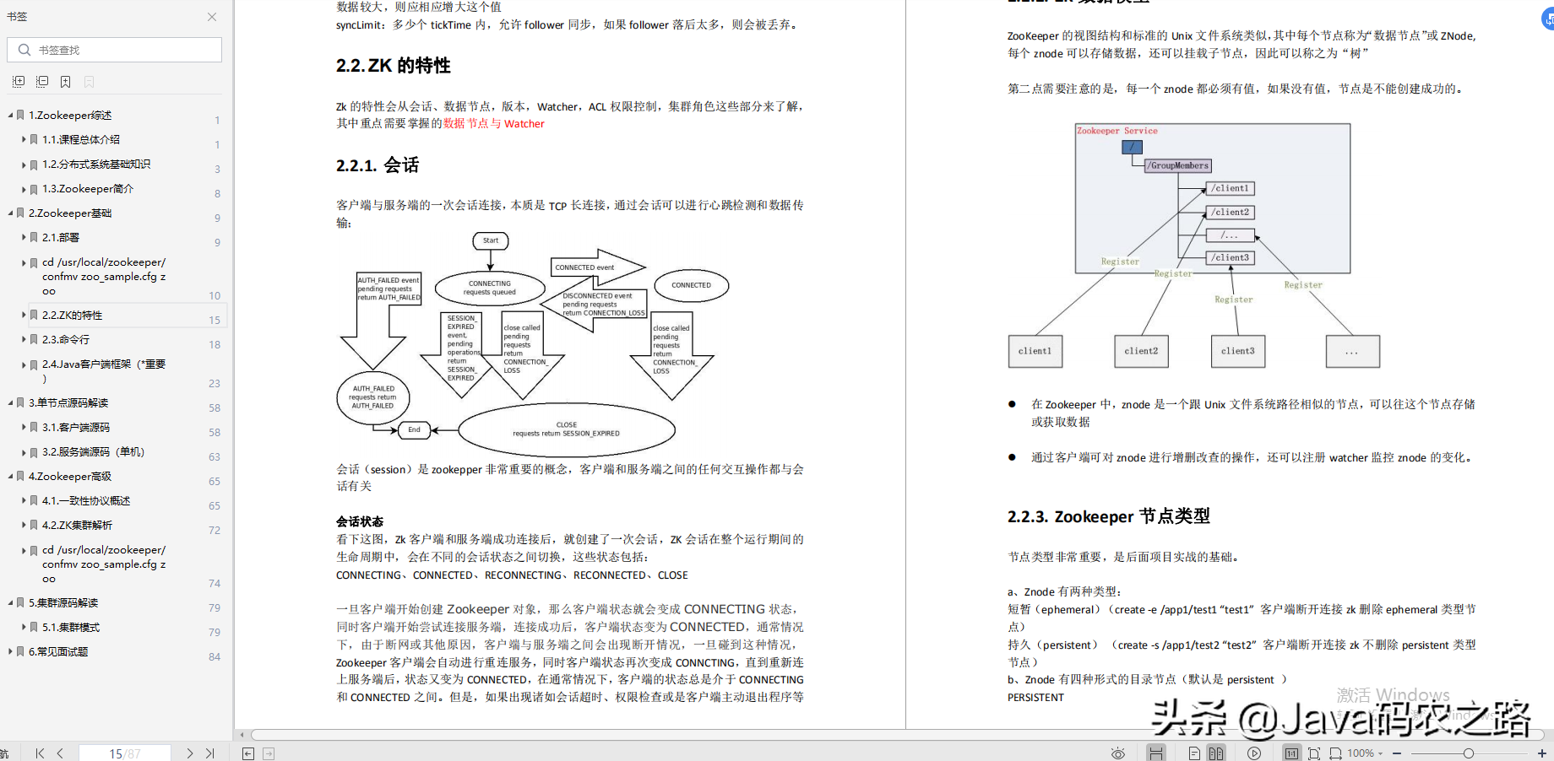Click the greyed-out delete bookmark icon
Image resolution: width=1554 pixels, height=761 pixels.
pyautogui.click(x=90, y=82)
